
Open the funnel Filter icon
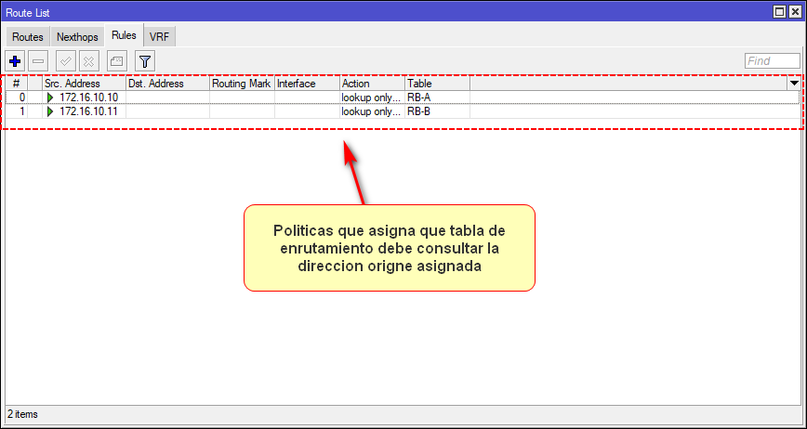click(x=145, y=61)
